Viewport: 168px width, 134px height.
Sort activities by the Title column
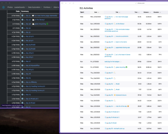pos(118,12)
